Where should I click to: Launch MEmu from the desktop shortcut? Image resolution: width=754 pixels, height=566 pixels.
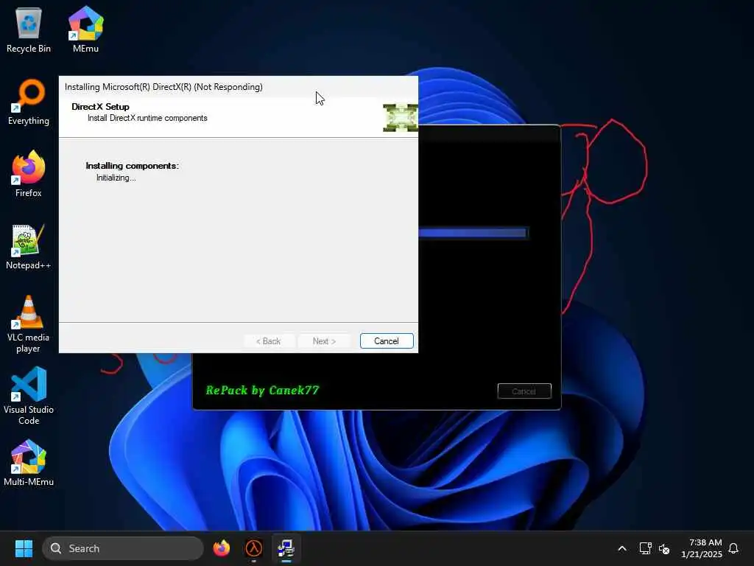pos(85,29)
